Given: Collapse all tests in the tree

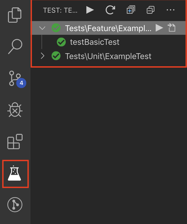Looking at the screenshot, I should tap(150, 10).
